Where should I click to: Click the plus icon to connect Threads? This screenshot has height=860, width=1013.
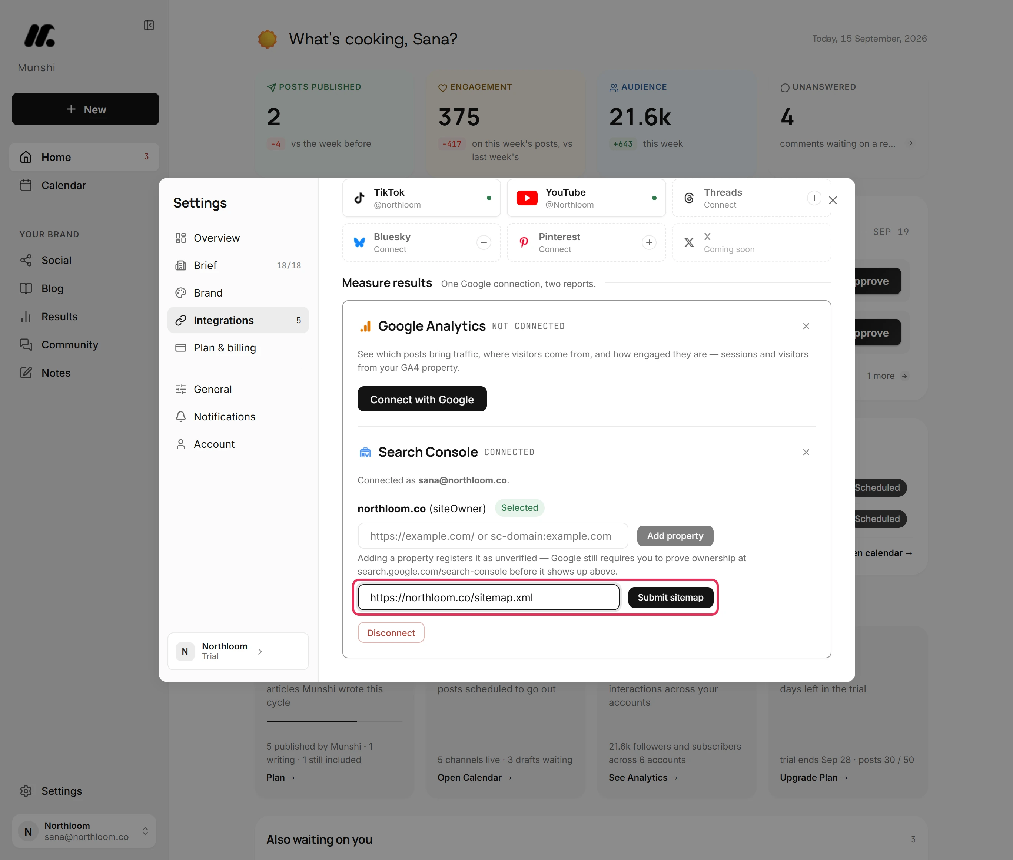tap(814, 198)
